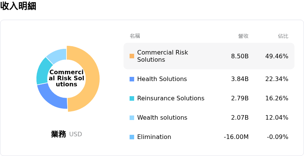Click the Elimination row name
The height and width of the screenshot is (156, 304).
(x=154, y=137)
